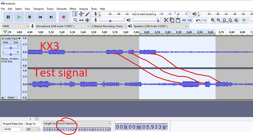
Task: Open the Analyze menu
Action: pyautogui.click(x=83, y=9)
